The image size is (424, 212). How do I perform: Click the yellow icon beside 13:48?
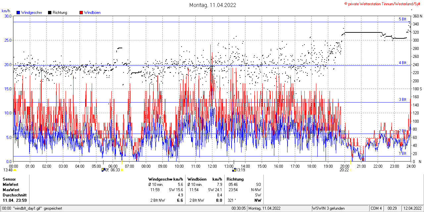click(x=15, y=170)
